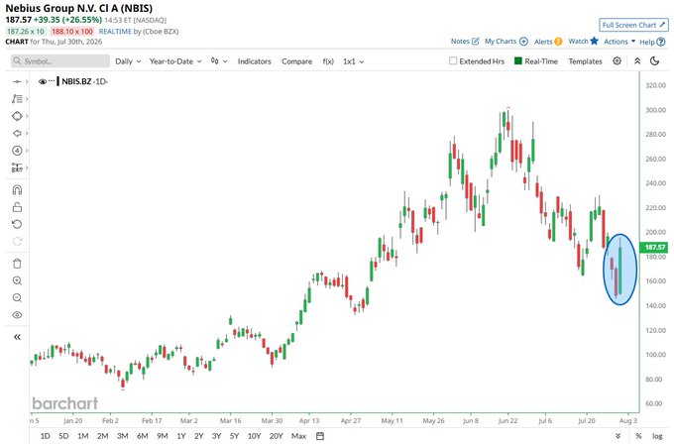Open the Daily frequency dropdown

pos(128,61)
